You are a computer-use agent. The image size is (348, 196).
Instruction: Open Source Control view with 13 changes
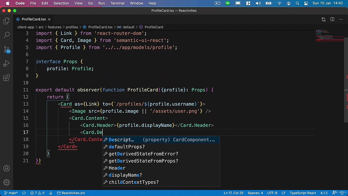point(7,50)
